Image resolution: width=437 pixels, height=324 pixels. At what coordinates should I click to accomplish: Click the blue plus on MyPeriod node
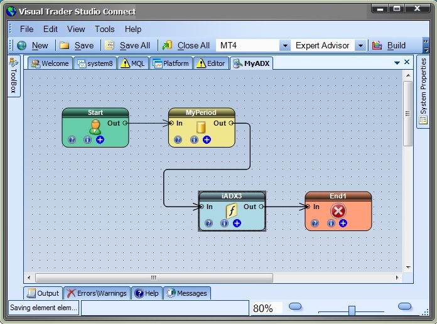click(x=207, y=139)
